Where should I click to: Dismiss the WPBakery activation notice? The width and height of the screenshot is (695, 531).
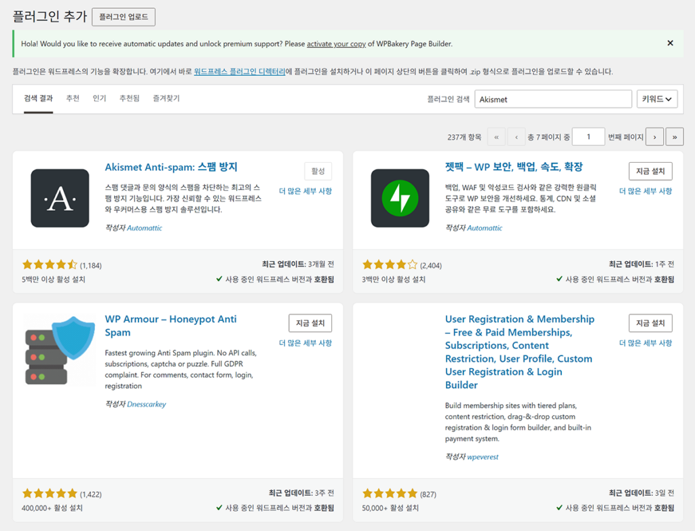[x=670, y=43]
